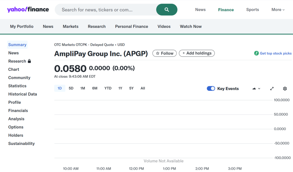Open the Markets menu

pyautogui.click(x=71, y=27)
